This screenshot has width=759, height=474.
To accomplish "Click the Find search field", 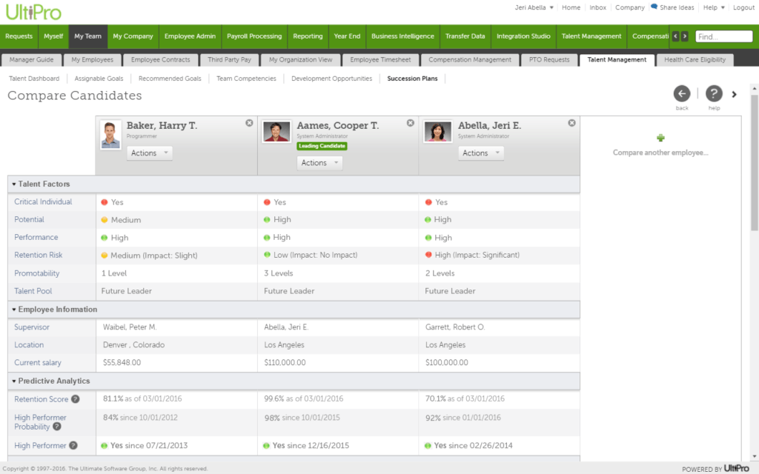I will pyautogui.click(x=723, y=37).
